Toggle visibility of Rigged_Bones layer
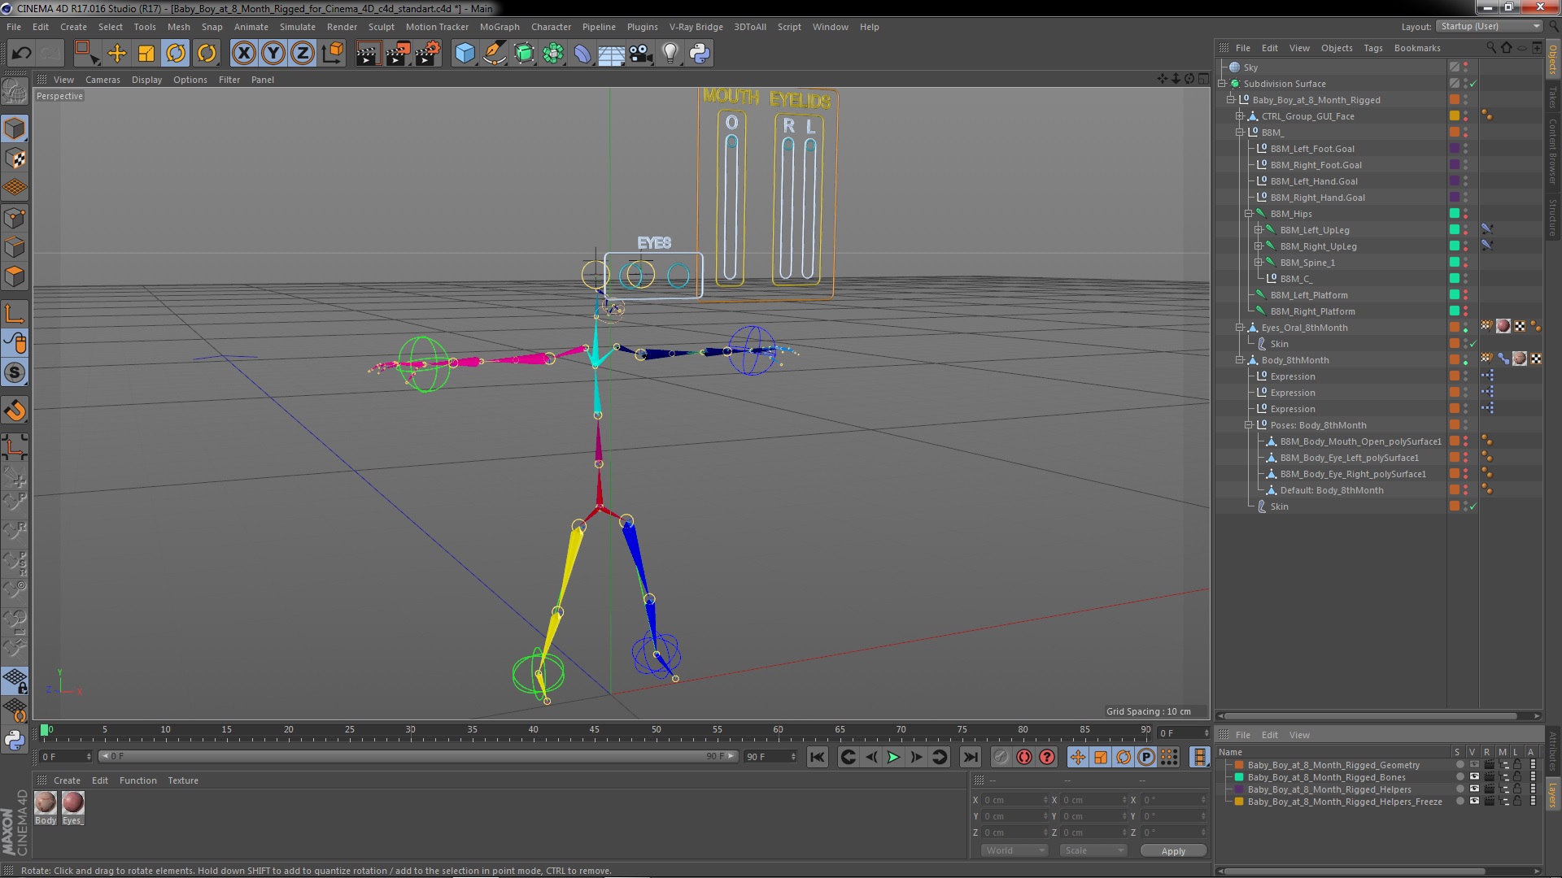This screenshot has width=1562, height=878. click(1474, 777)
